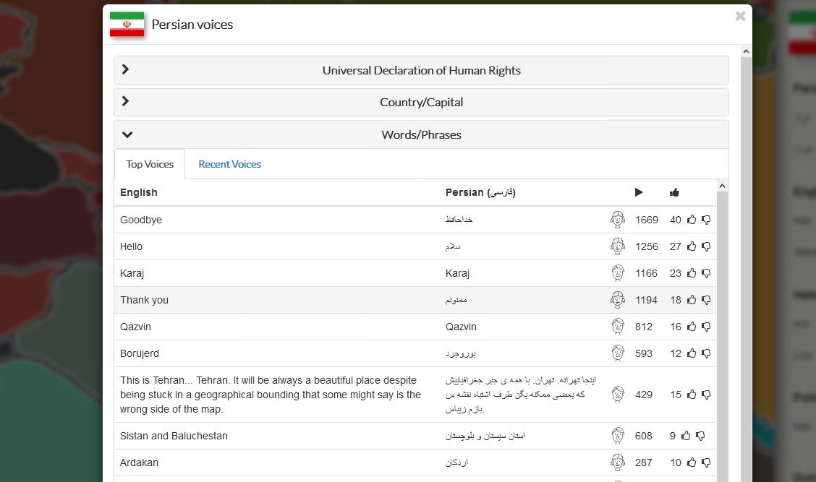Play the Goodbye voice recording face icon
816x482 pixels.
pyautogui.click(x=617, y=220)
